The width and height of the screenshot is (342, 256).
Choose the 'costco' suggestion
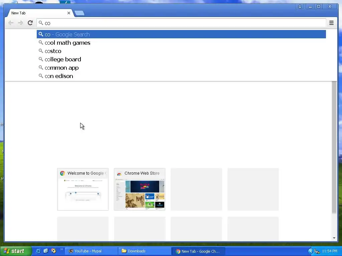(181, 51)
